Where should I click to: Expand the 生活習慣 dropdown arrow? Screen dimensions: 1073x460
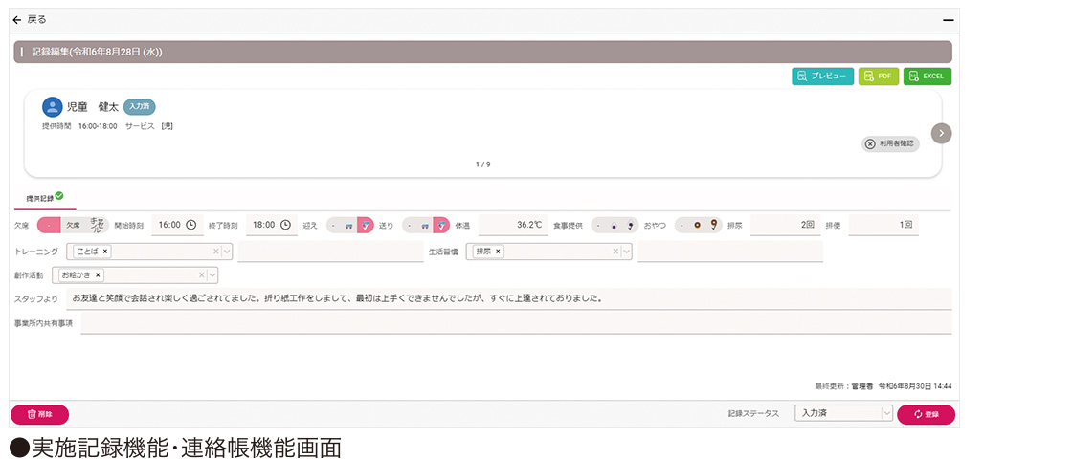(627, 252)
